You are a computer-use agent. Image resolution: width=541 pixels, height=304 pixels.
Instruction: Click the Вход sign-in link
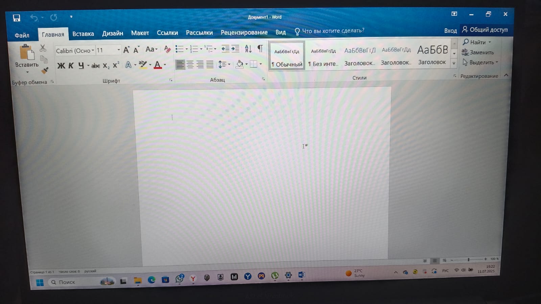pos(450,31)
